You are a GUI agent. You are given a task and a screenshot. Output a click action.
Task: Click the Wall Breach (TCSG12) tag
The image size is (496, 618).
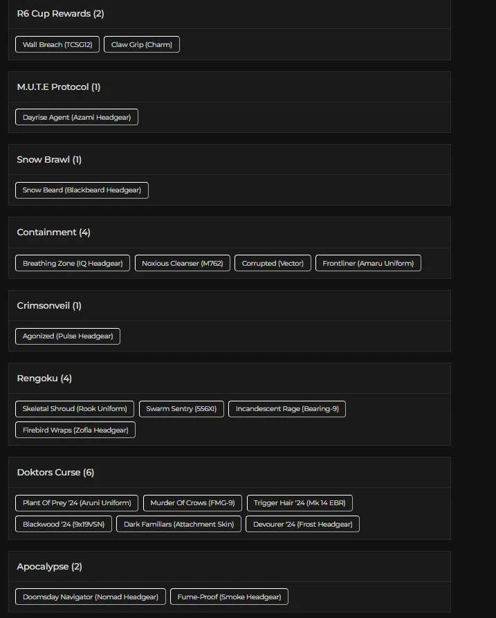tap(57, 44)
